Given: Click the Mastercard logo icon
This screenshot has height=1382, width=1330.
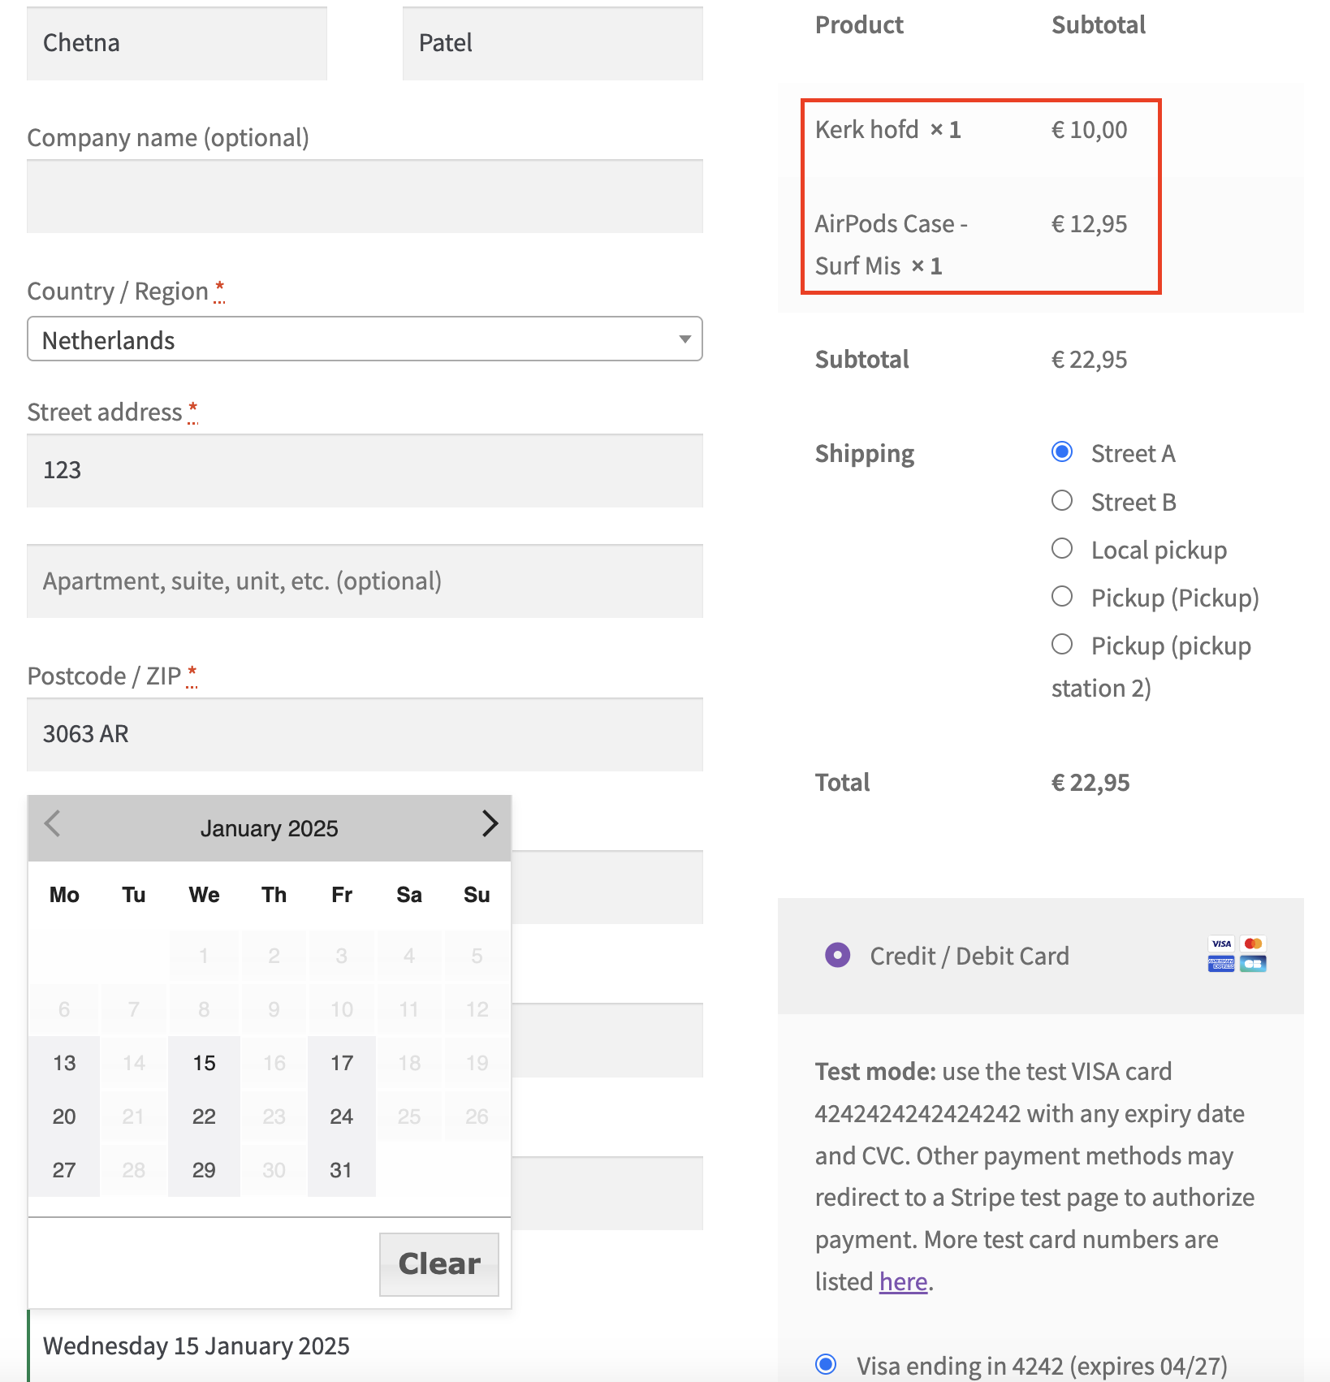Looking at the screenshot, I should 1254,944.
